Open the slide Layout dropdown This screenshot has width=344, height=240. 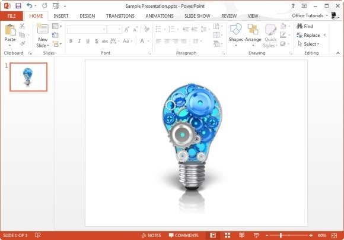(57, 26)
